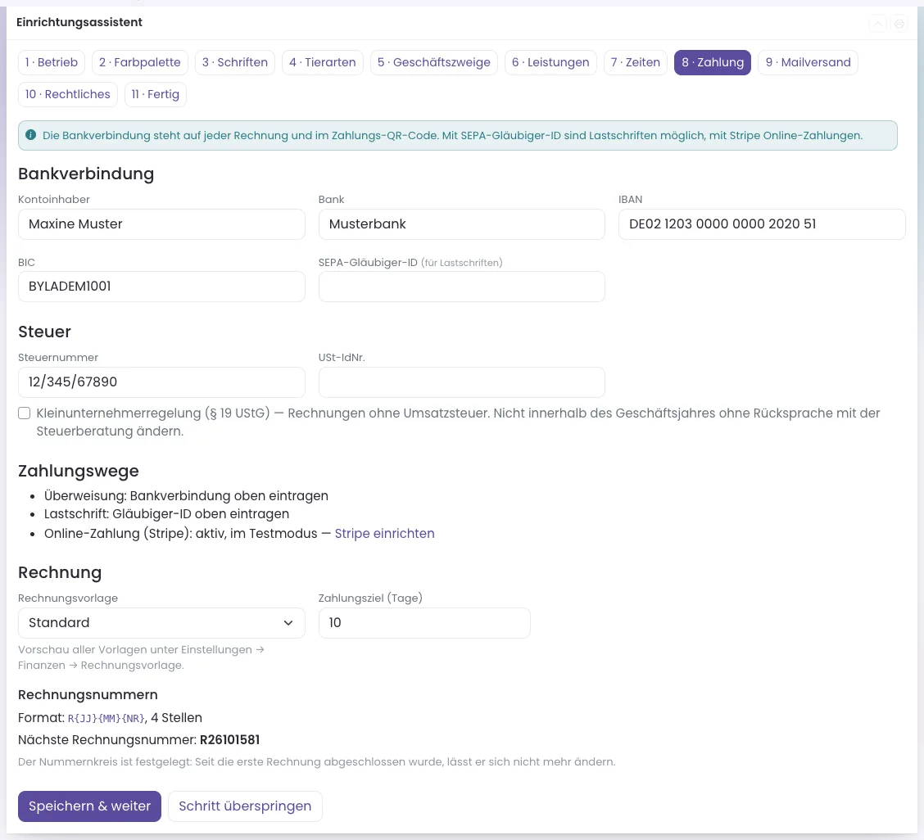The width and height of the screenshot is (924, 840).
Task: Click bullet 'Lastschrift: Gläubiger-ID oben eintragen'
Action: tap(167, 514)
